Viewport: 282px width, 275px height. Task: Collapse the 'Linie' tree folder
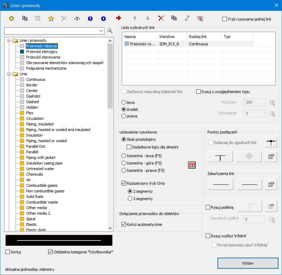point(9,74)
